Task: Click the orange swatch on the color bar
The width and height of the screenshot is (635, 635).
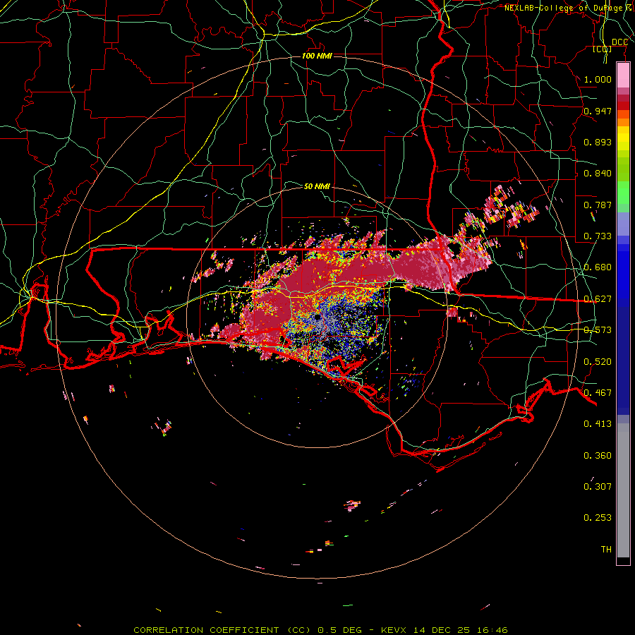Action: [x=623, y=121]
